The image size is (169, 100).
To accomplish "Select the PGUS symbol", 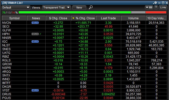I will (7, 98).
